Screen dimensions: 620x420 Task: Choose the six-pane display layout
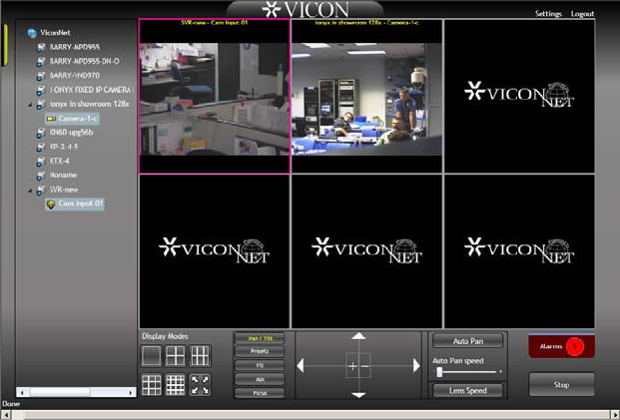pos(200,356)
